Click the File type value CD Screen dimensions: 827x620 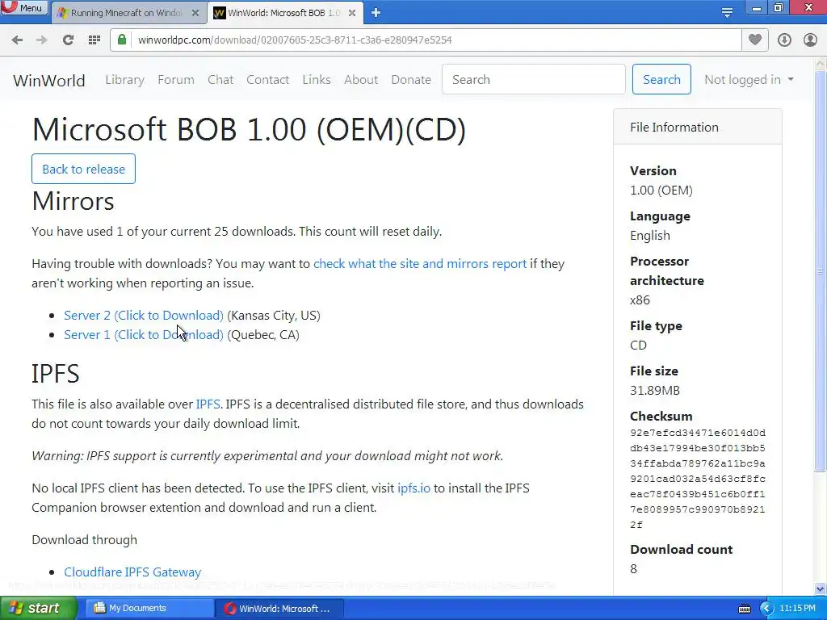(x=638, y=346)
